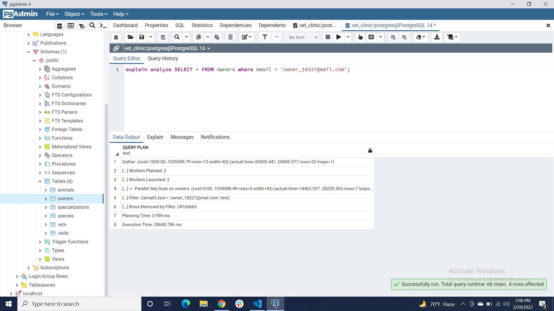This screenshot has height=311, width=554.
Task: Click the Filter funnel icon
Action: (265, 37)
